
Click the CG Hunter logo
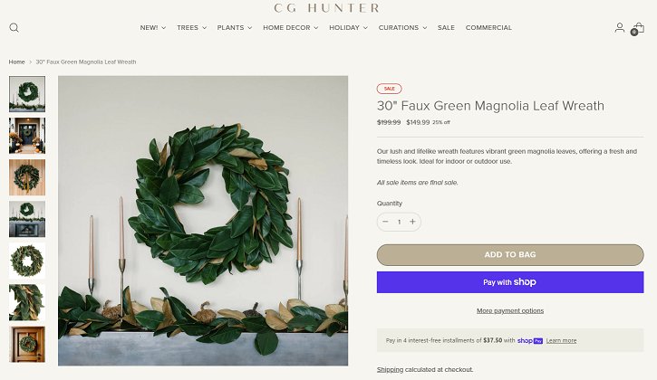tap(326, 7)
